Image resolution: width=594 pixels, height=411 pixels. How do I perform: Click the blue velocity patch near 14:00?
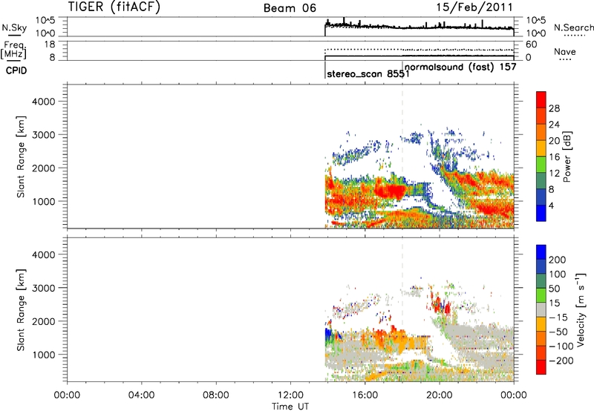[x=328, y=335]
